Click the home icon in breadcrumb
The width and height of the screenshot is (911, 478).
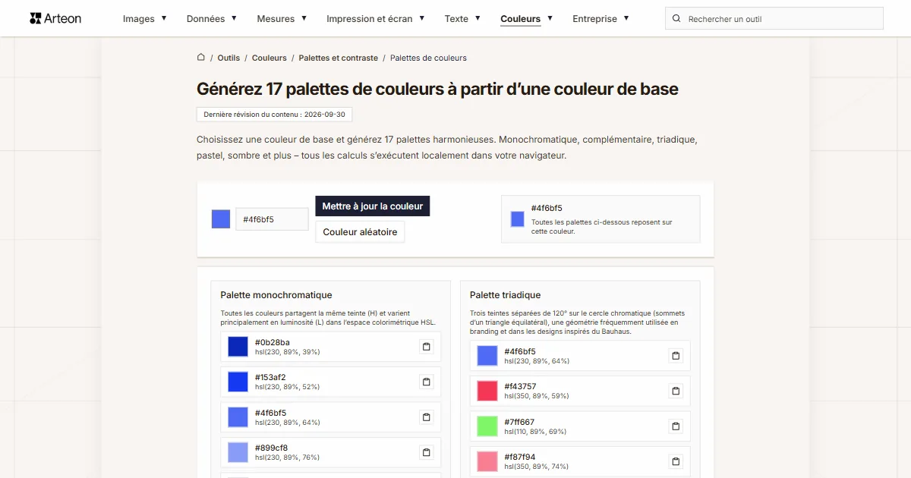click(201, 58)
